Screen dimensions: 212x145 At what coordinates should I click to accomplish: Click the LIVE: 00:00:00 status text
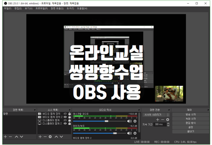[x=142, y=142]
